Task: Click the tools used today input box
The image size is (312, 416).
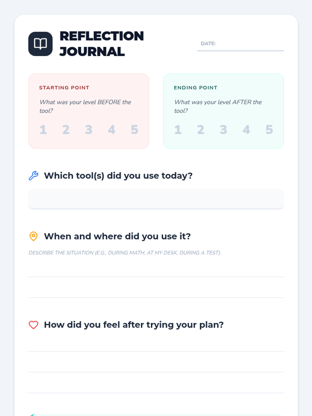Action: (156, 199)
